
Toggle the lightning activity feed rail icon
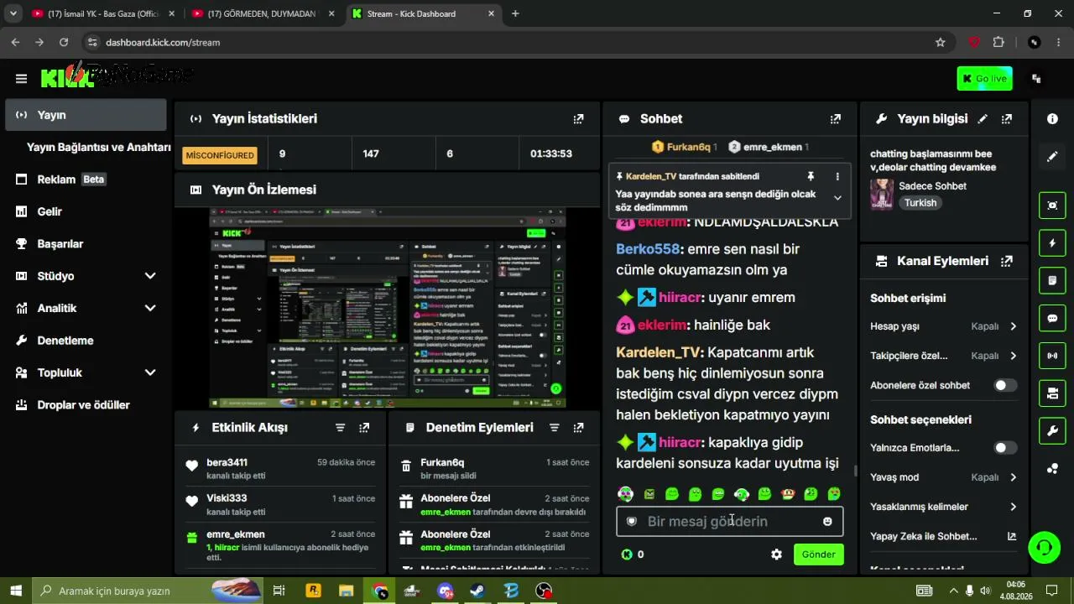pos(1052,243)
